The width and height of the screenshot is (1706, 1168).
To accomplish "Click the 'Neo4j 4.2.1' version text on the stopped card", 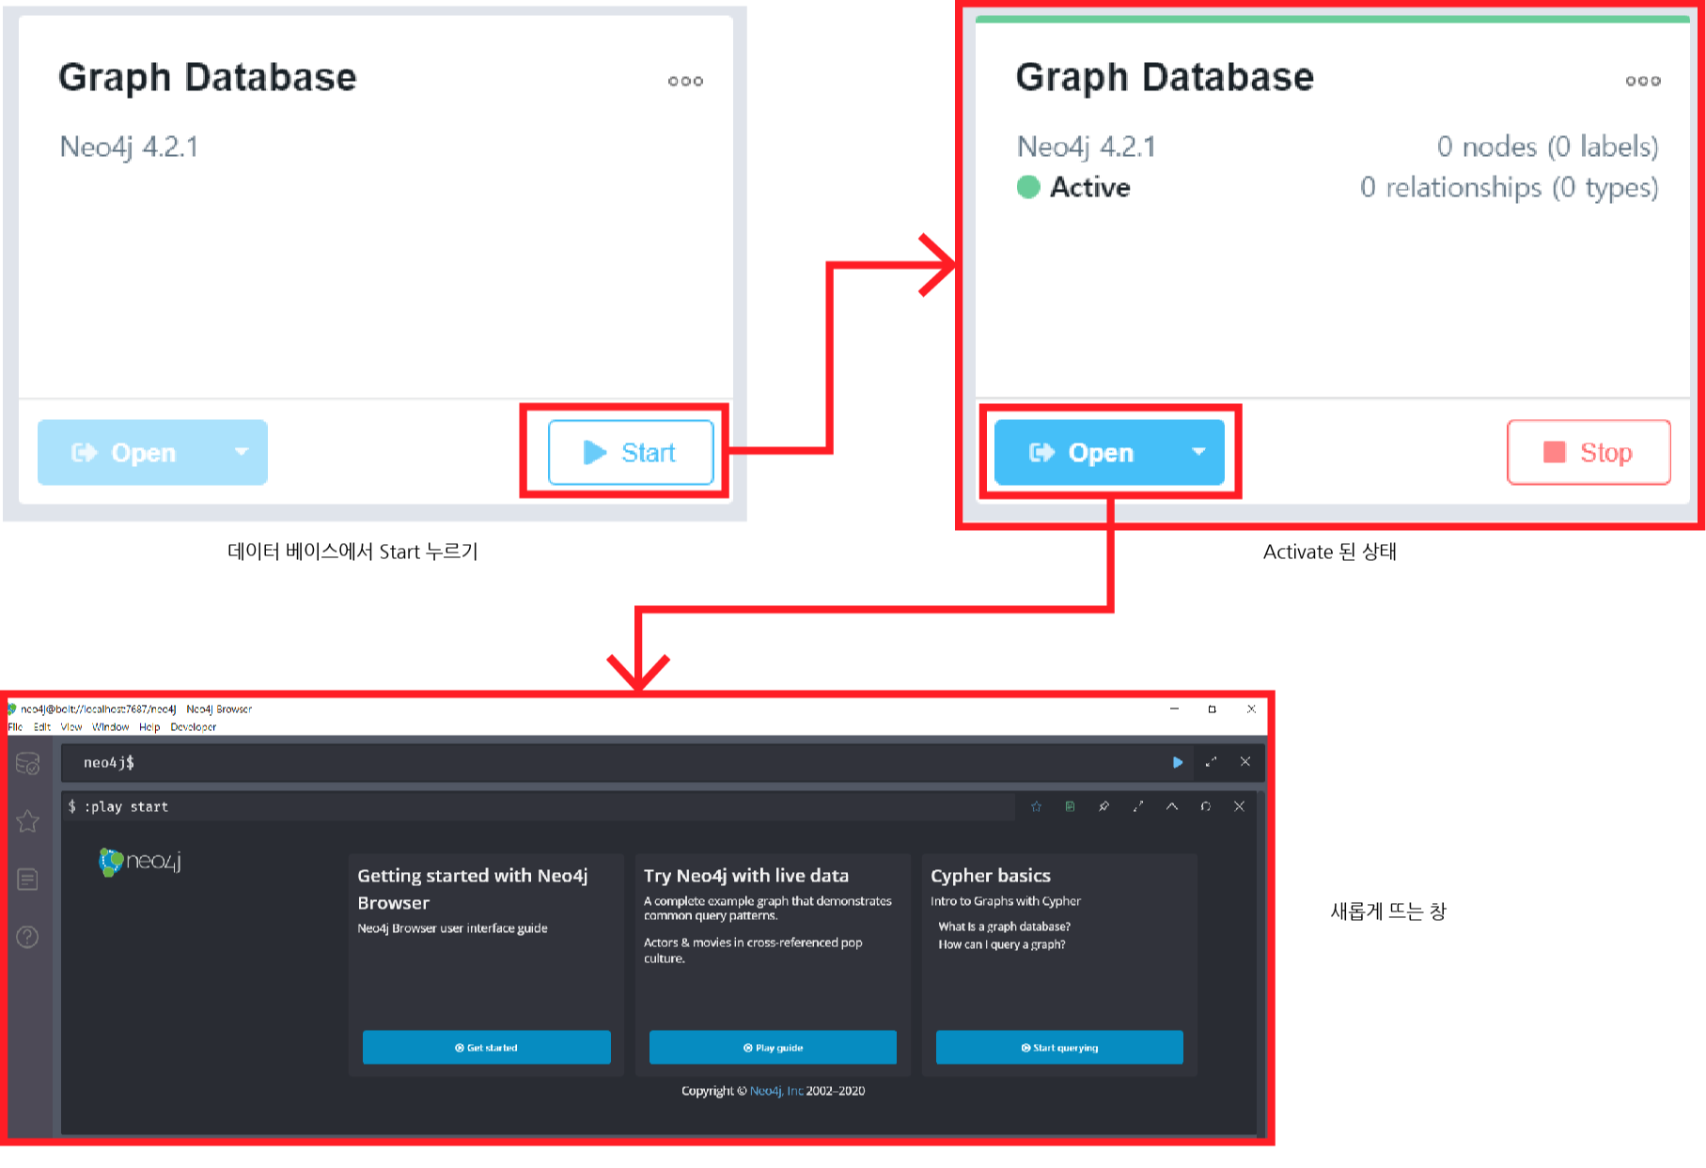I will 129,147.
